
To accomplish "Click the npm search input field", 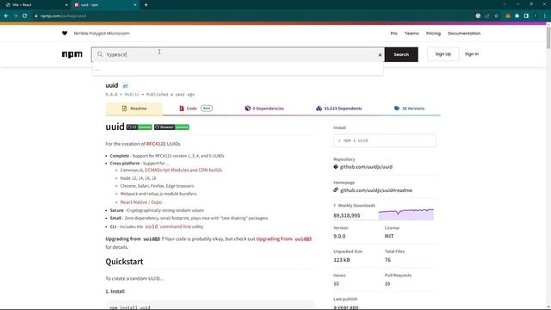I will click(x=238, y=54).
